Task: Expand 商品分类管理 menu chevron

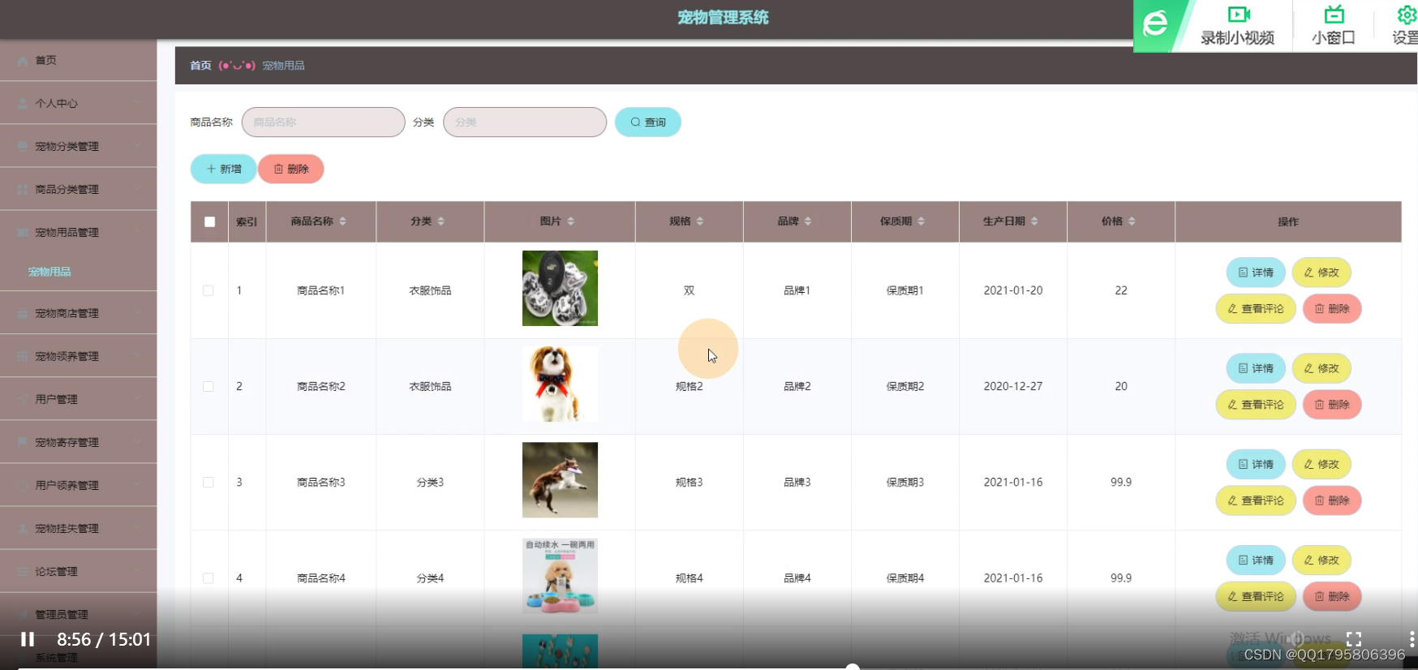Action: [x=137, y=190]
